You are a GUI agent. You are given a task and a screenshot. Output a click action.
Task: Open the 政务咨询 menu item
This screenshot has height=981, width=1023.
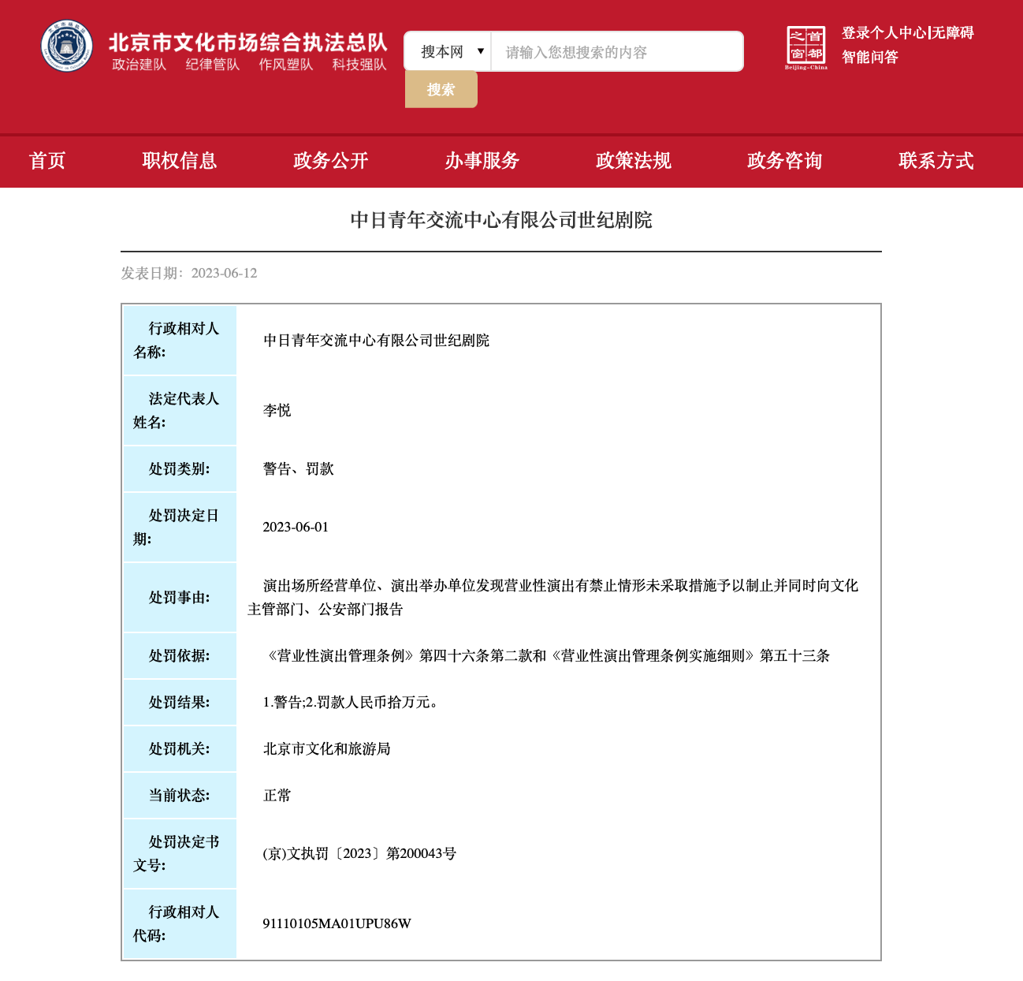pos(785,161)
